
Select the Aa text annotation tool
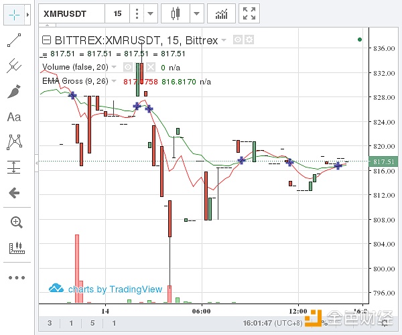[14, 117]
